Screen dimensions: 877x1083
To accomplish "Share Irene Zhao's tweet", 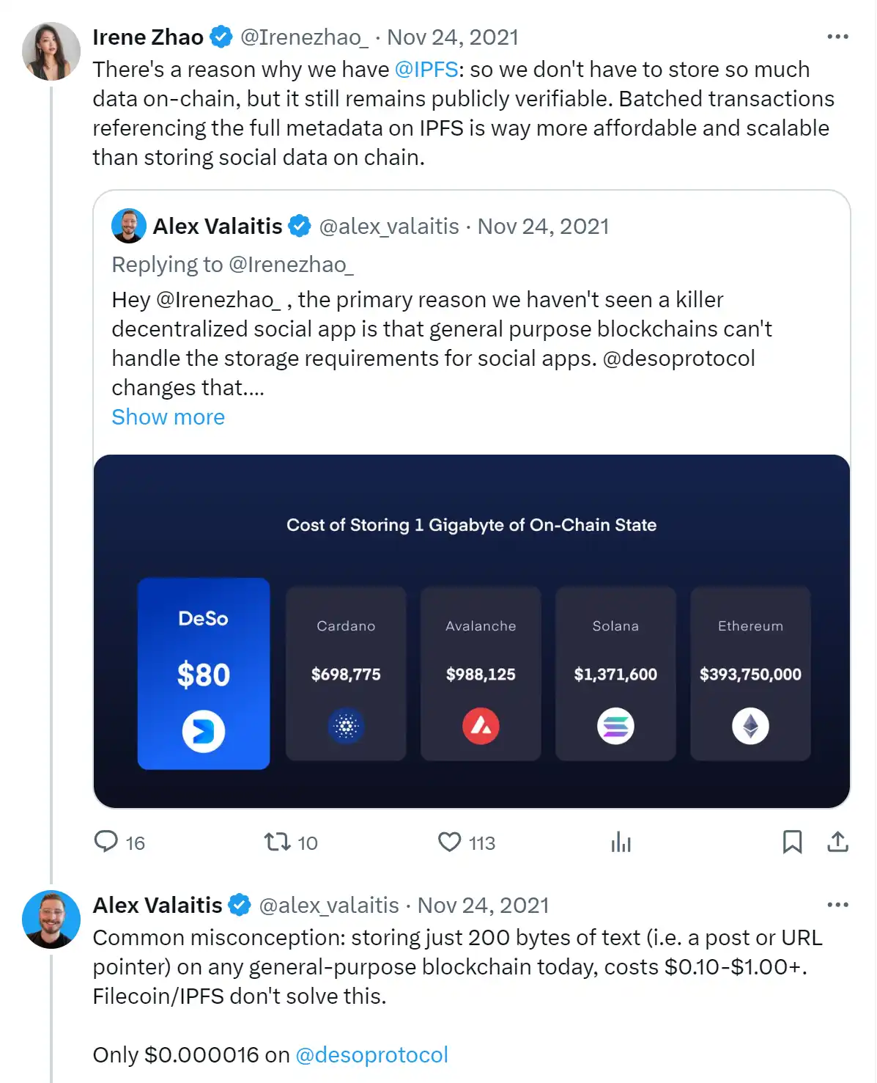I will (x=837, y=842).
